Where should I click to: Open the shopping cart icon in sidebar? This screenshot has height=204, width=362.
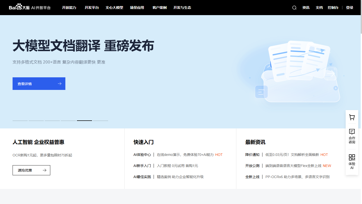point(352,117)
